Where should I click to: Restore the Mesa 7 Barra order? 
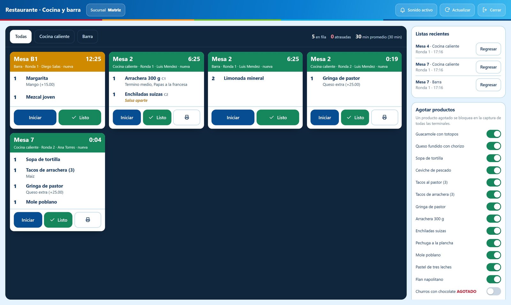click(488, 85)
